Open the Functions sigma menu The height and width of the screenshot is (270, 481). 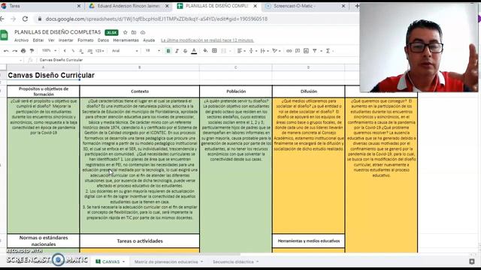click(x=328, y=51)
